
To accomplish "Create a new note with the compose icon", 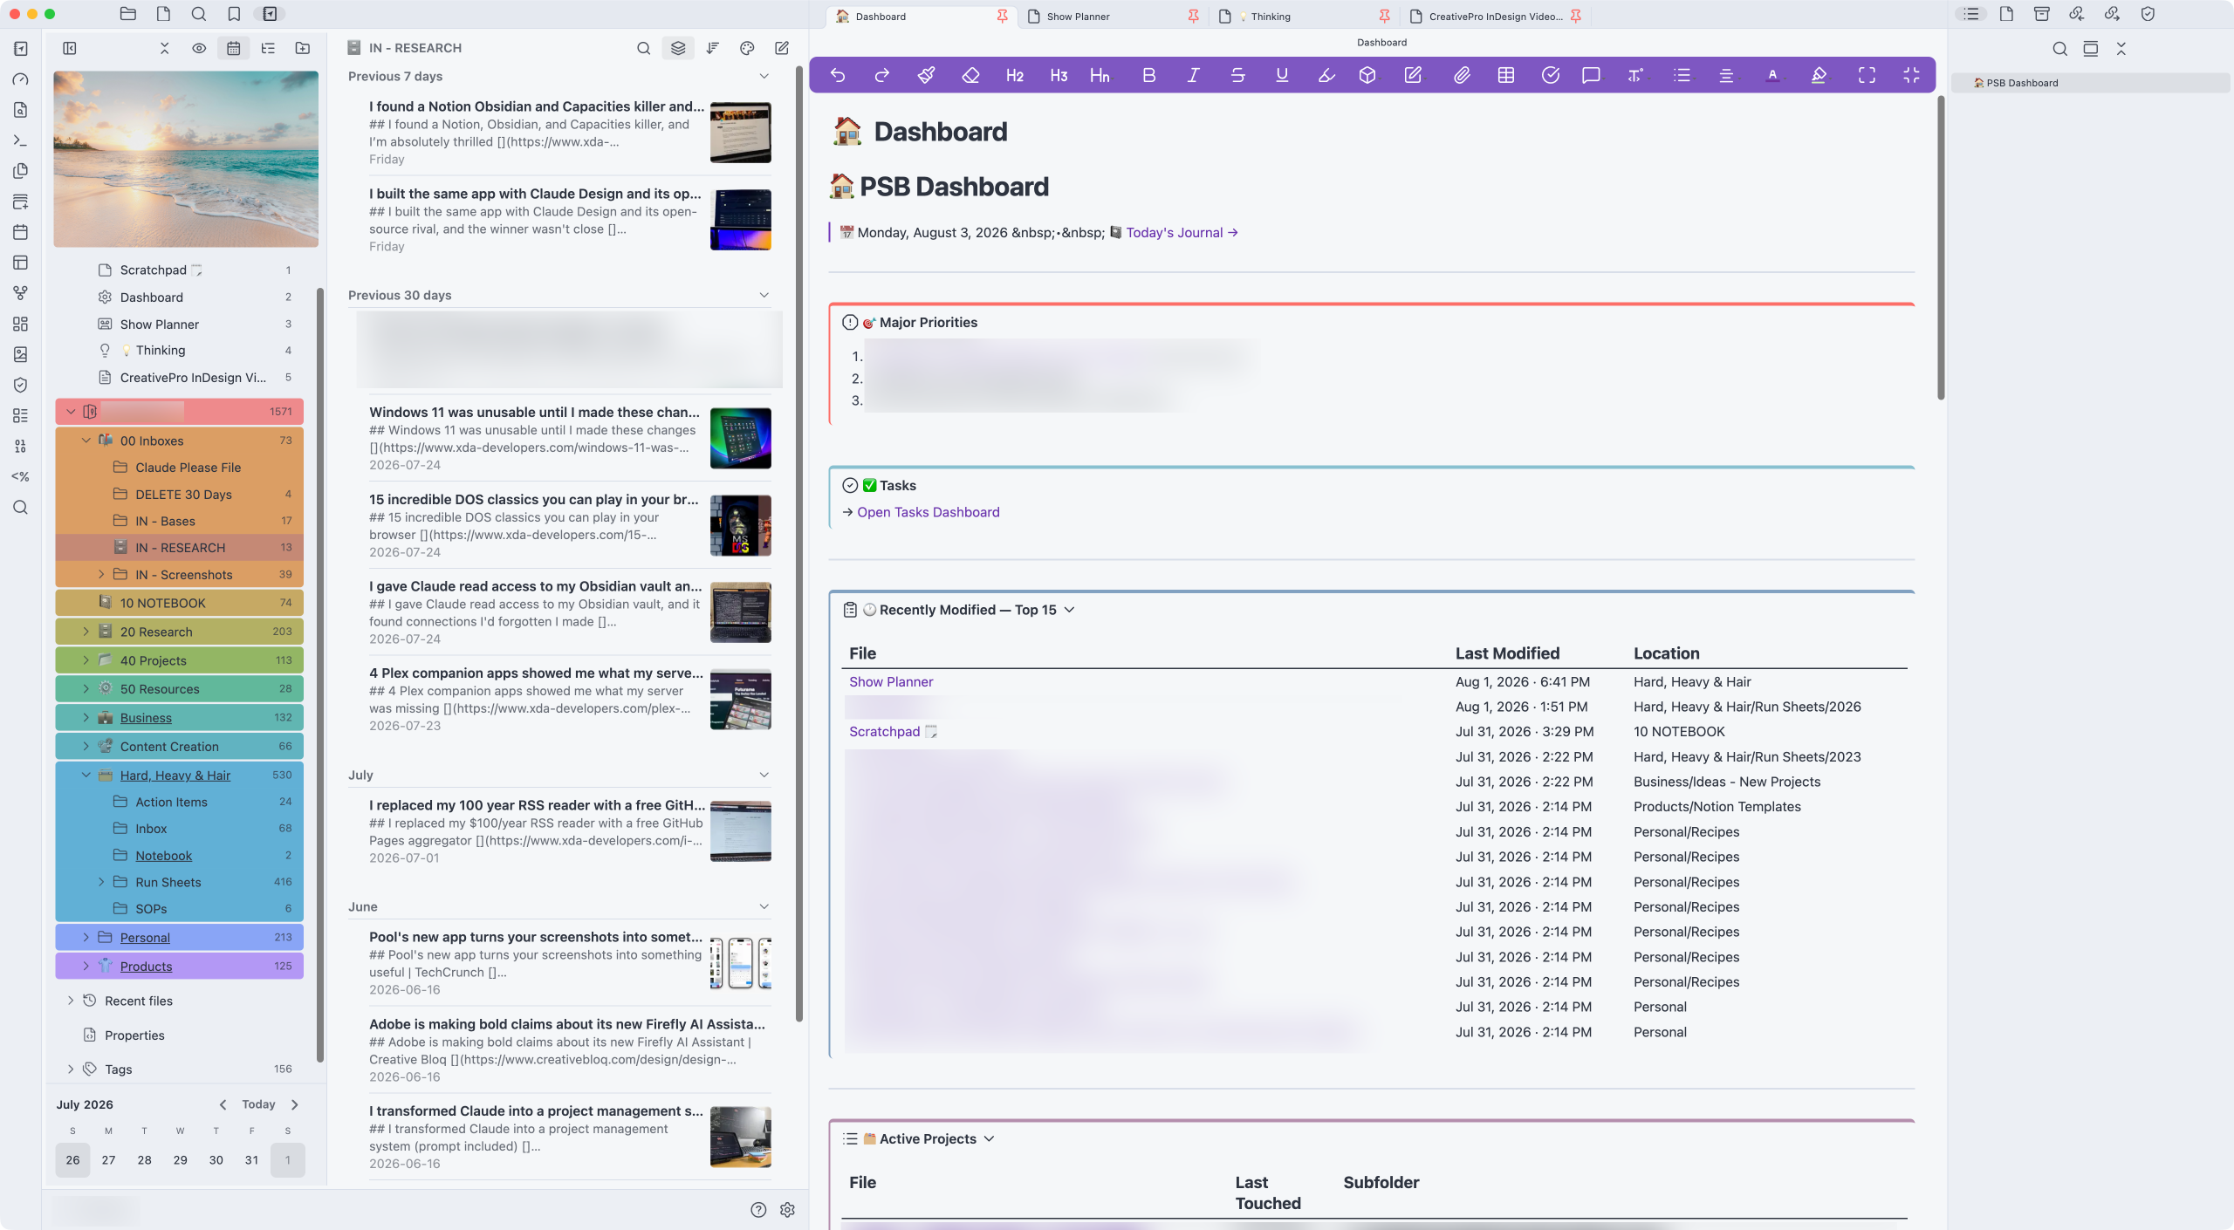I will [782, 48].
